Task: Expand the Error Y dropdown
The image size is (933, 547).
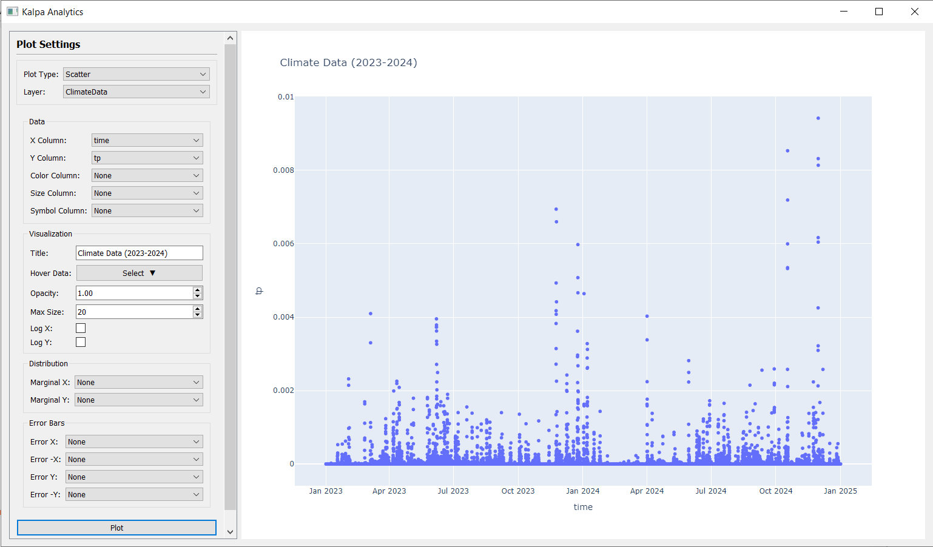Action: pyautogui.click(x=134, y=477)
